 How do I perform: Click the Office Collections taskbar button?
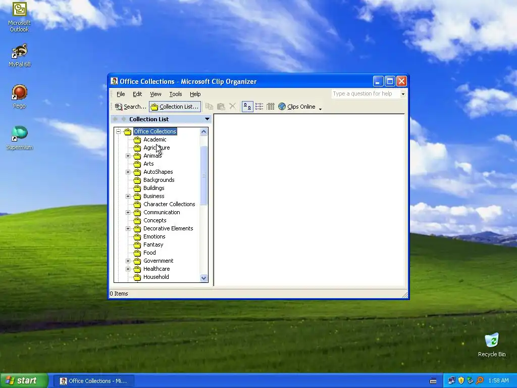[x=94, y=381]
